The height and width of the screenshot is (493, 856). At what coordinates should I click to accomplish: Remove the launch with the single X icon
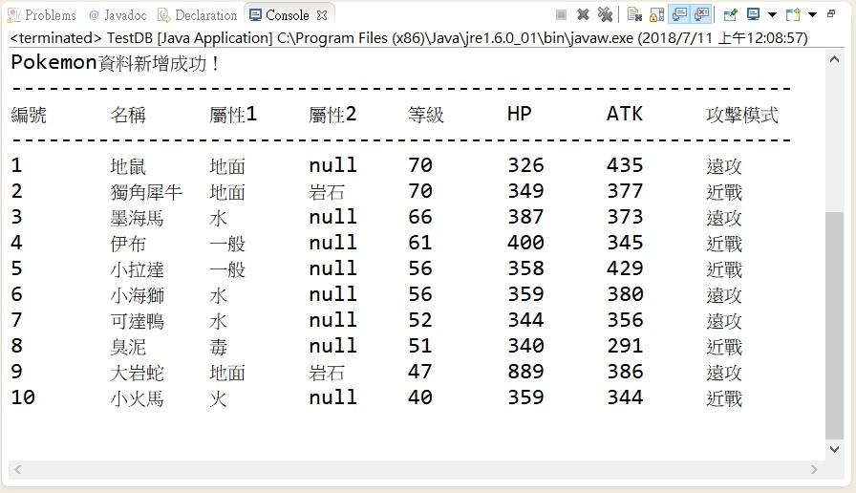[583, 14]
